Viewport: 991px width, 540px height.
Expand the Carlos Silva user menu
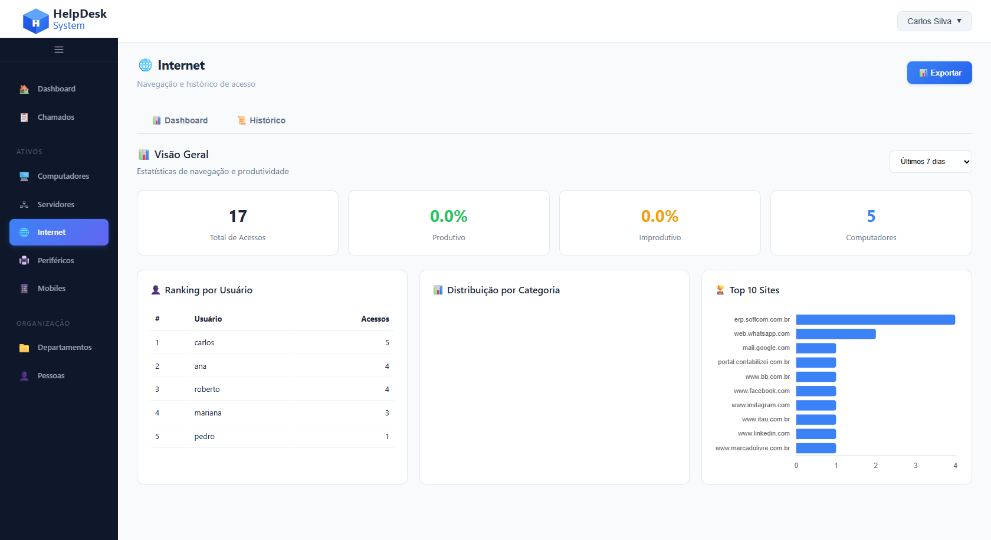pos(934,21)
